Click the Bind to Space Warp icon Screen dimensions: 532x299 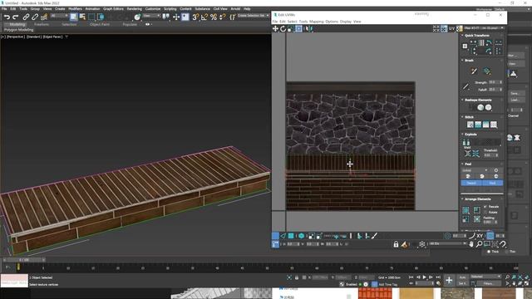(44, 17)
